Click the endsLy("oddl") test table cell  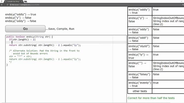[140, 39]
